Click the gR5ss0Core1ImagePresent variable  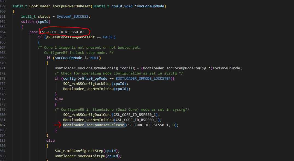pyautogui.click(x=71, y=37)
